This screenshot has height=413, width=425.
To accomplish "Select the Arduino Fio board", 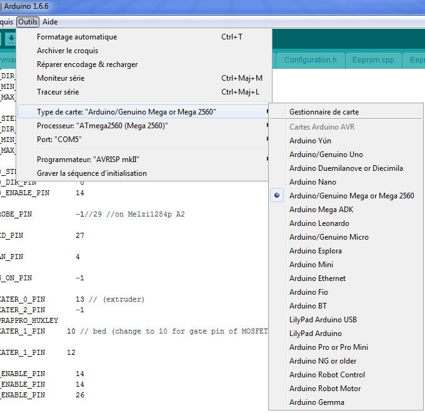I will click(x=346, y=292).
